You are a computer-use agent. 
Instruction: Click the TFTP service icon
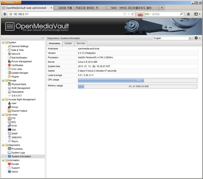(x=9, y=126)
